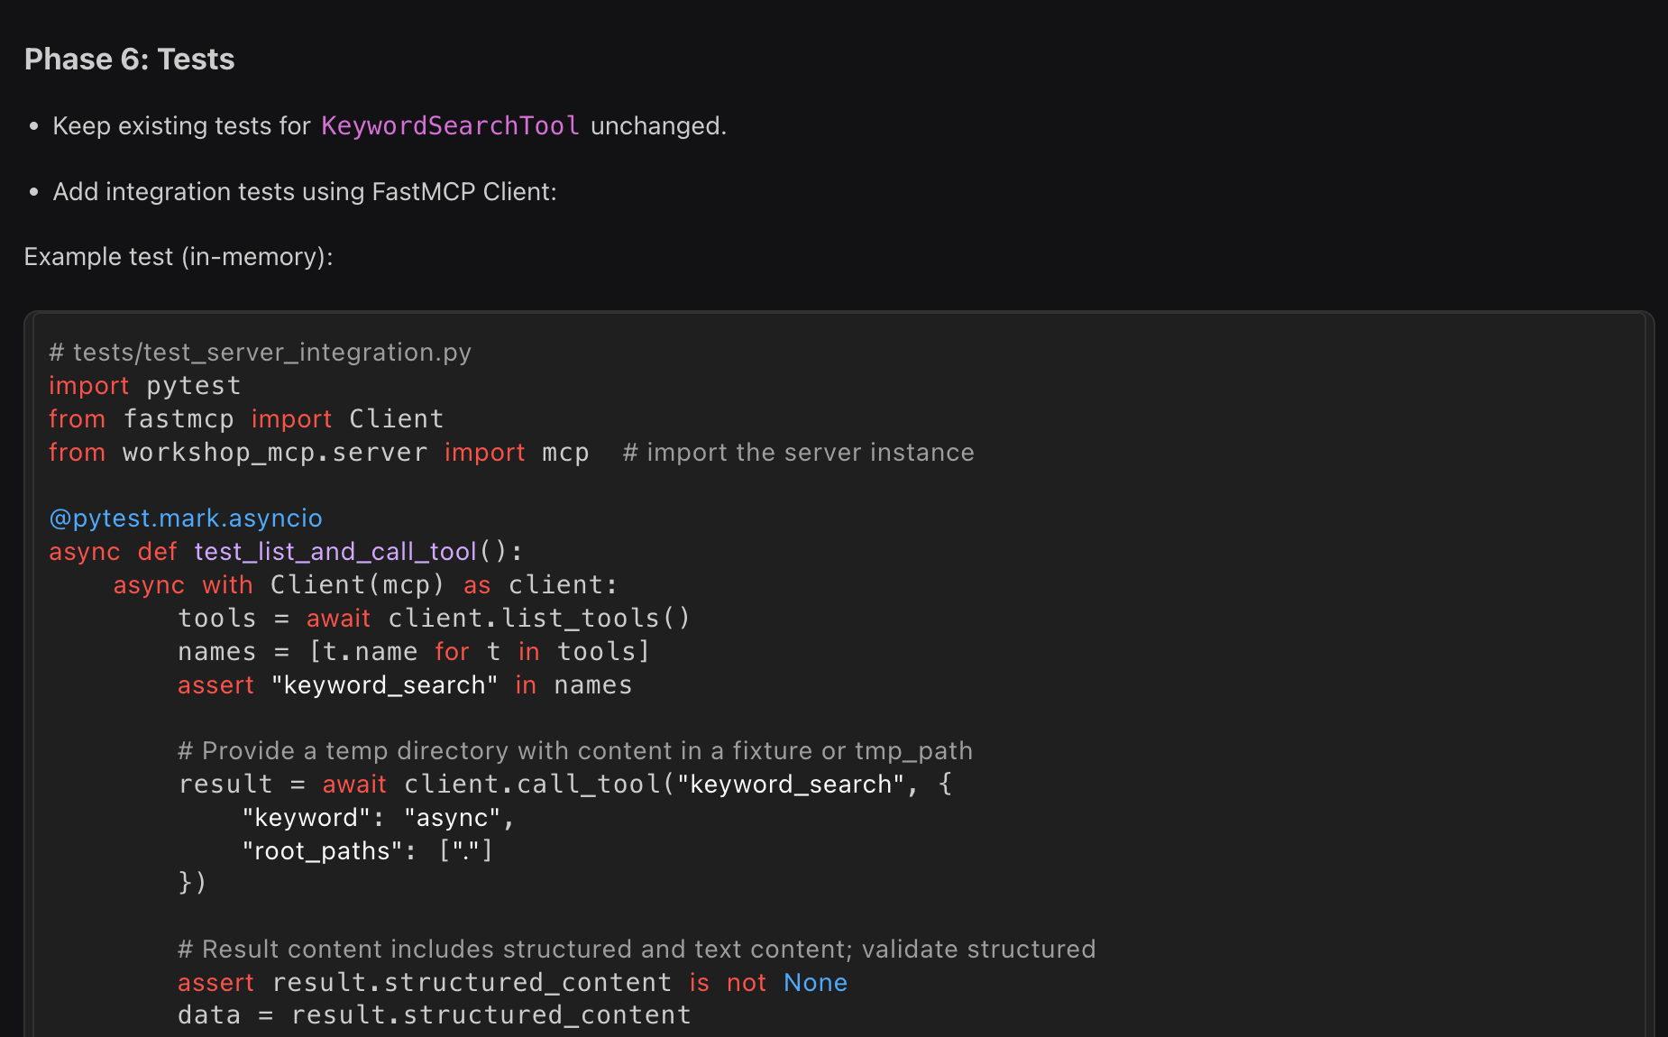The image size is (1668, 1037).
Task: Click the "# tests/test_server_integration.py" comment line
Action: click(x=260, y=353)
